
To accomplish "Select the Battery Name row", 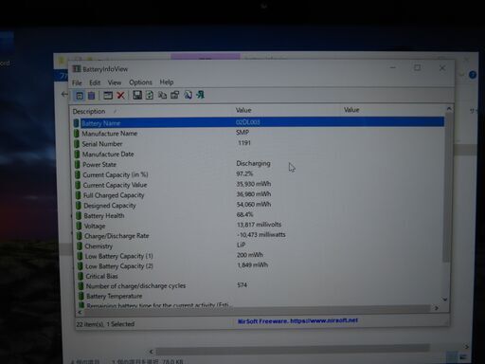I will (259, 122).
